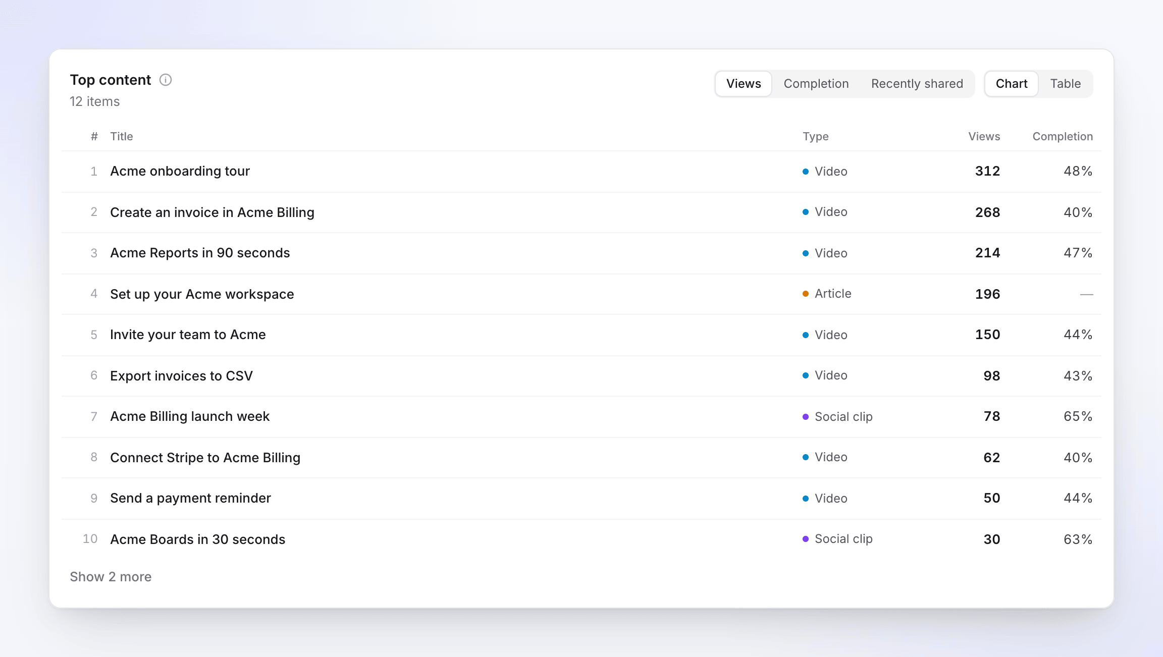
Task: Click the 214 views value
Action: [987, 253]
